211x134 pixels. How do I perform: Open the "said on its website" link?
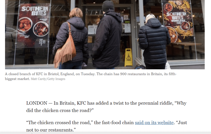(x=154, y=122)
